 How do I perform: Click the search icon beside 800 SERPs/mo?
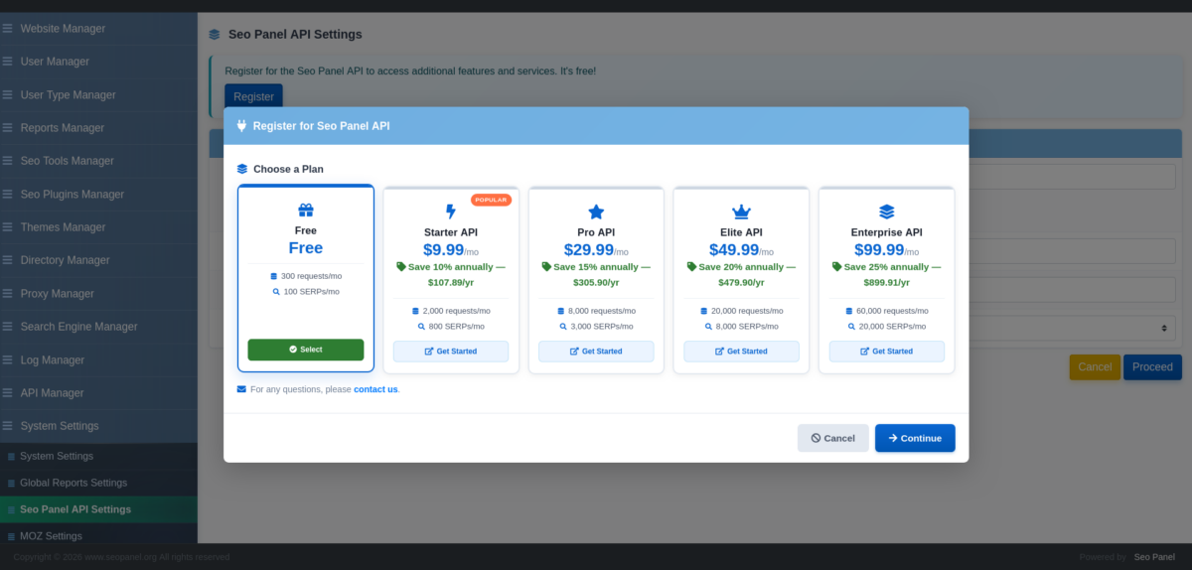point(421,327)
